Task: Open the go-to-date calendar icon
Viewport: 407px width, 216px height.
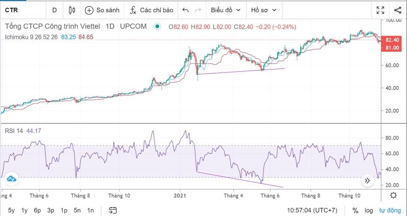Action: click(113, 210)
